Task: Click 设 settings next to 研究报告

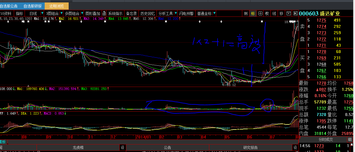Action: coord(295,148)
